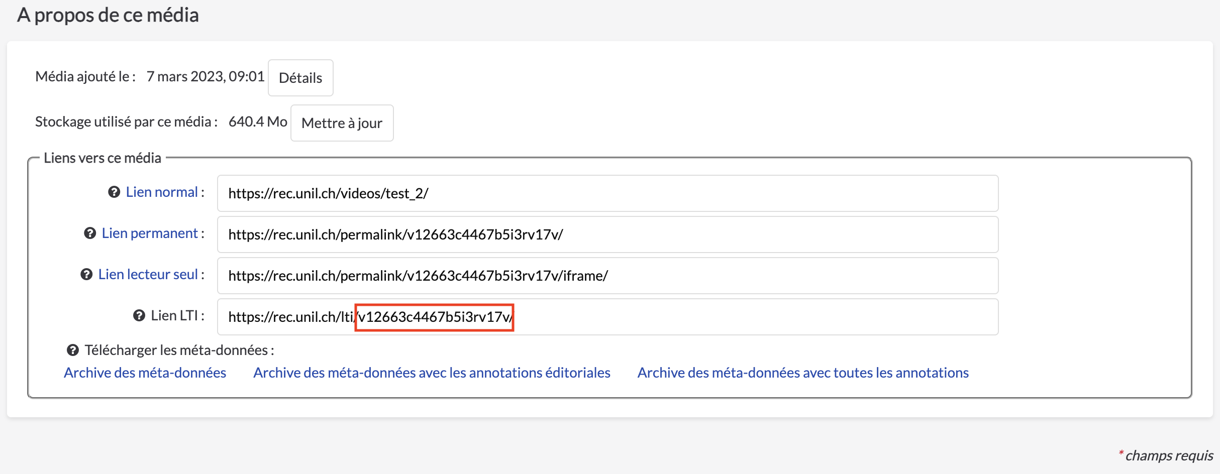Follow the Lien normal link label
This screenshot has width=1220, height=474.
point(161,192)
